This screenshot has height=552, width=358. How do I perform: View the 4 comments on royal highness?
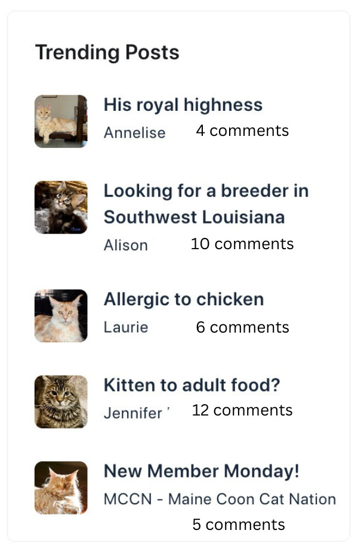(242, 131)
